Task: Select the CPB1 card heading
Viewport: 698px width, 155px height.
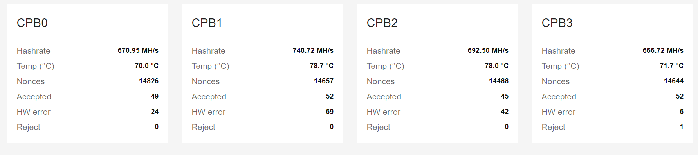Action: pos(207,23)
